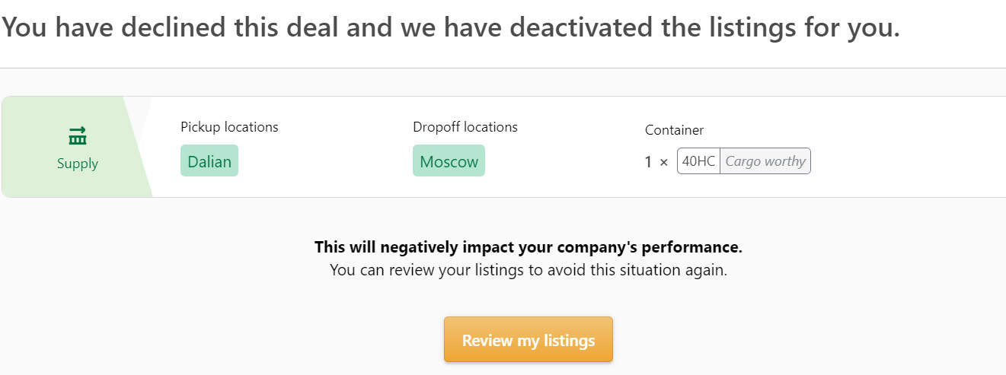Click the Review my listings button
This screenshot has width=1006, height=375.
[528, 339]
